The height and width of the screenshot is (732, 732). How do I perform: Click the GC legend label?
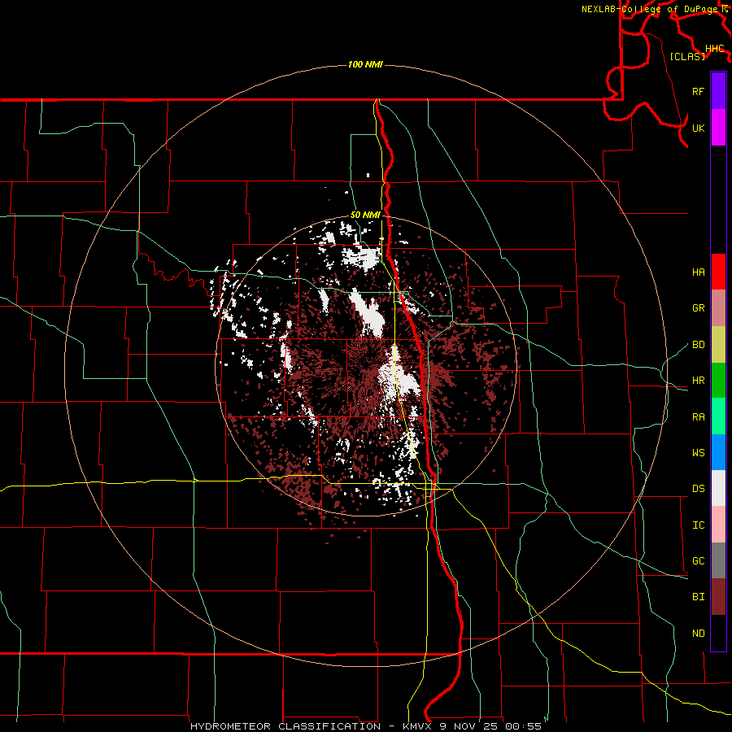698,561
